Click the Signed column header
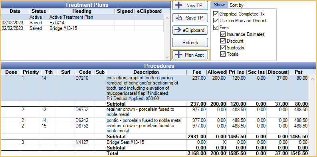This screenshot has width=317, height=157. coord(125,11)
